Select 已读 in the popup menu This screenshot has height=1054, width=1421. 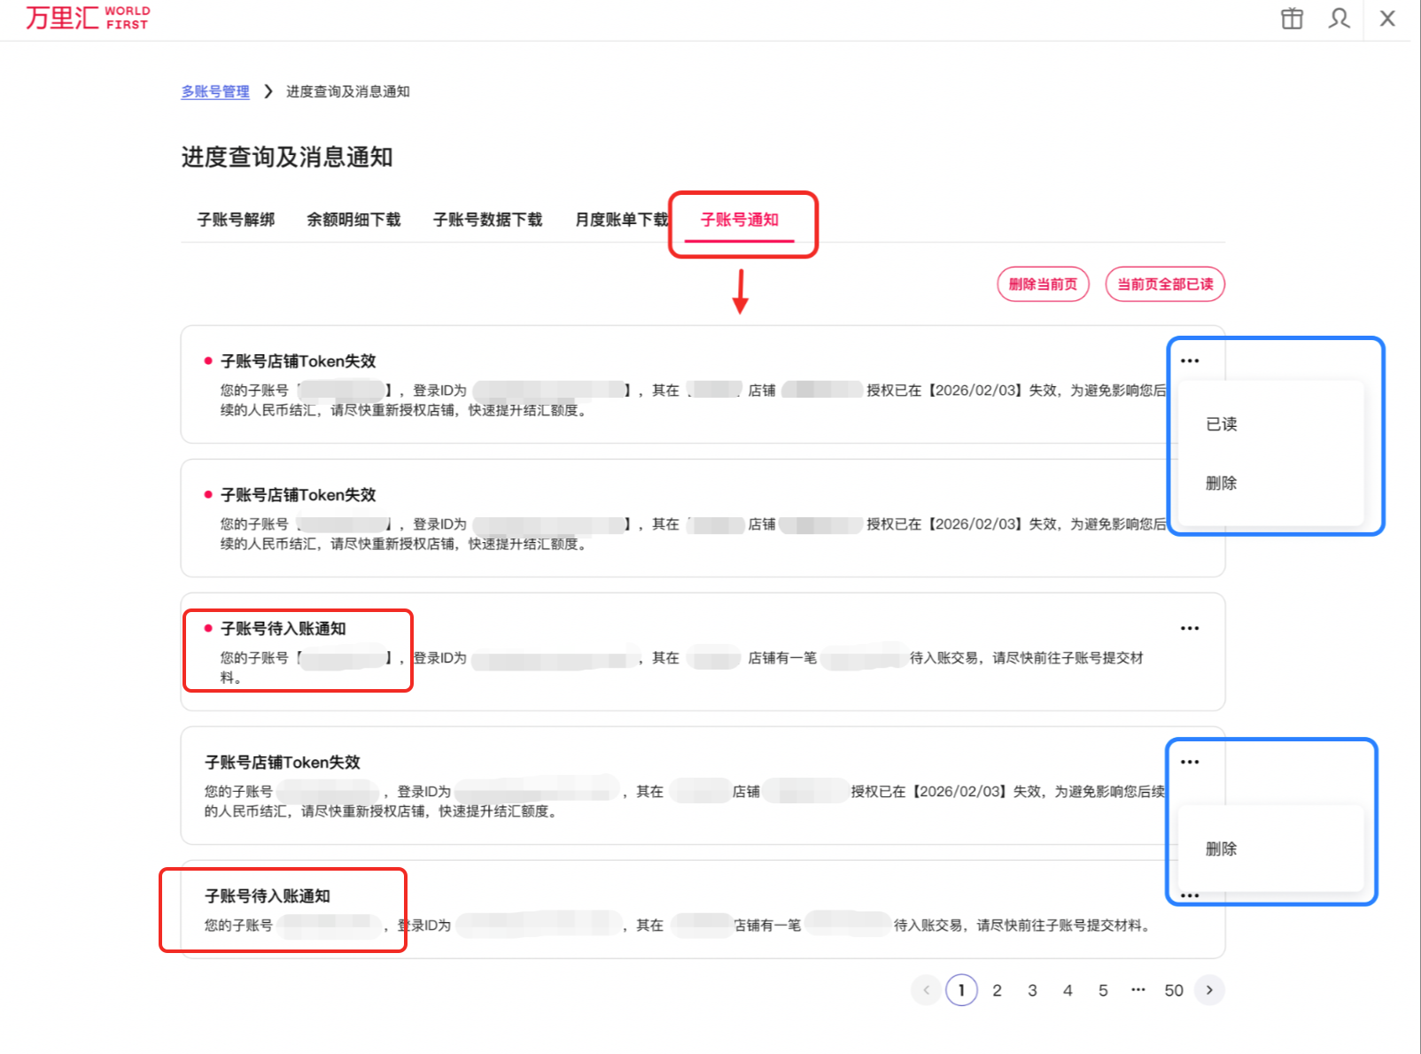point(1222,424)
